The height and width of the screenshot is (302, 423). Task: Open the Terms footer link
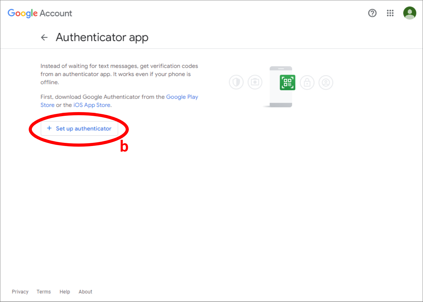point(44,292)
